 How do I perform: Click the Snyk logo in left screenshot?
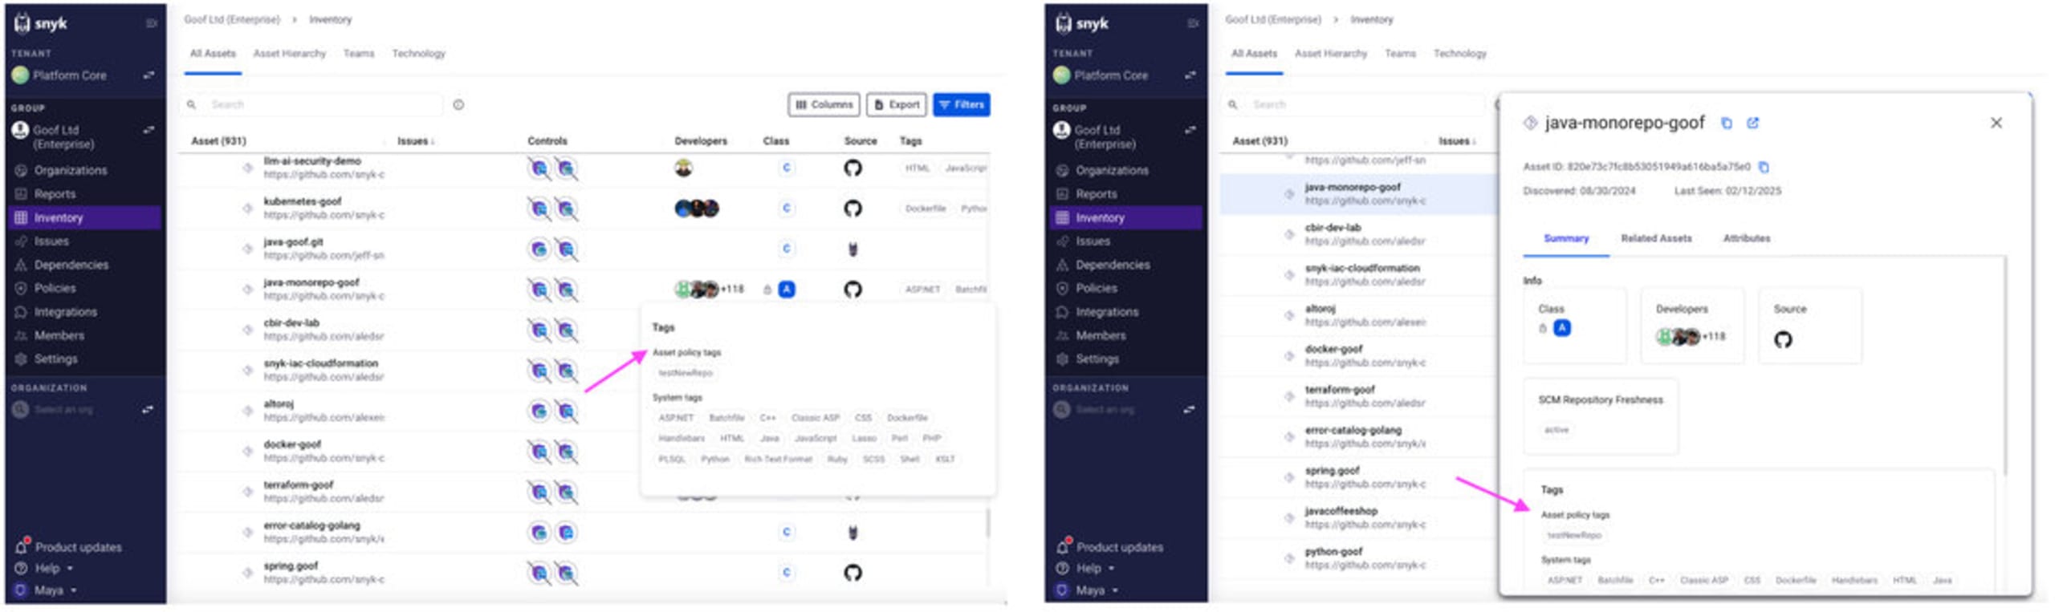(x=40, y=23)
